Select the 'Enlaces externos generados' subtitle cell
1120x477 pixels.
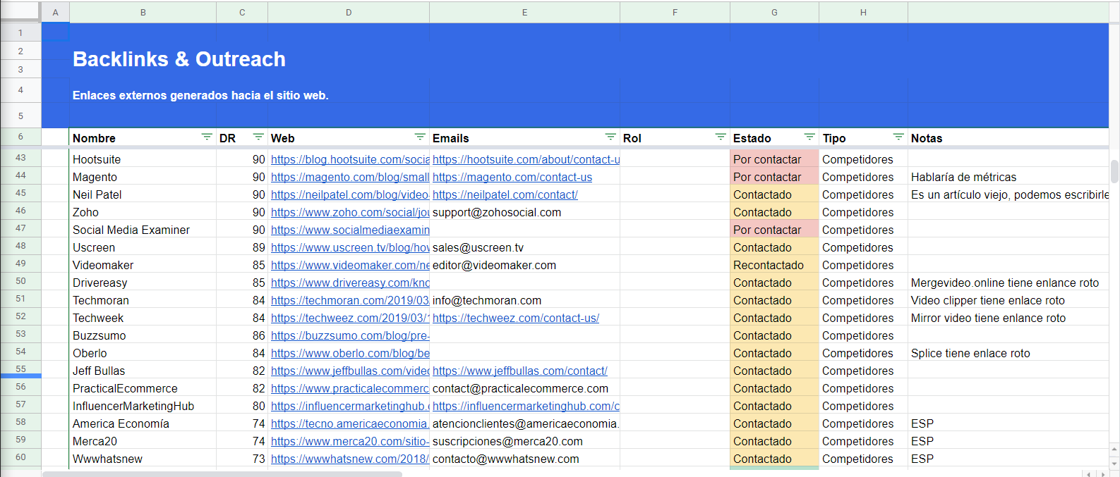200,95
